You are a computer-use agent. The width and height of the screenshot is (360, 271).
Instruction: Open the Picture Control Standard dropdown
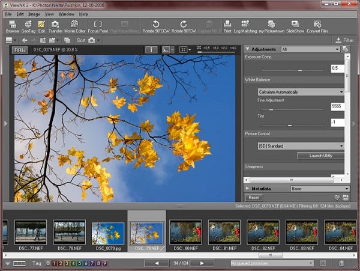pos(300,146)
